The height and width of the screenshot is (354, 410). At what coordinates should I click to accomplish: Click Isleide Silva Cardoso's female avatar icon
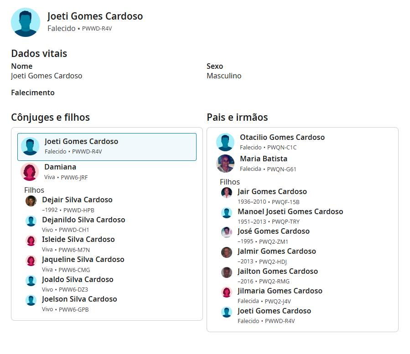pyautogui.click(x=31, y=241)
